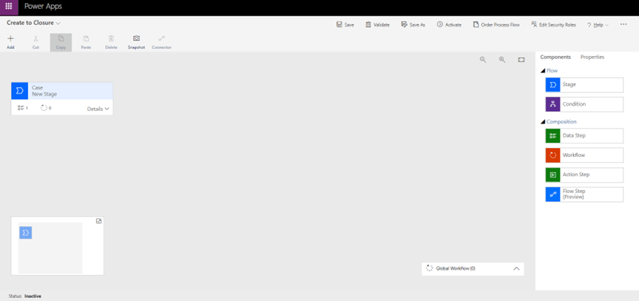
Task: Select the Condition component icon
Action: pyautogui.click(x=553, y=104)
